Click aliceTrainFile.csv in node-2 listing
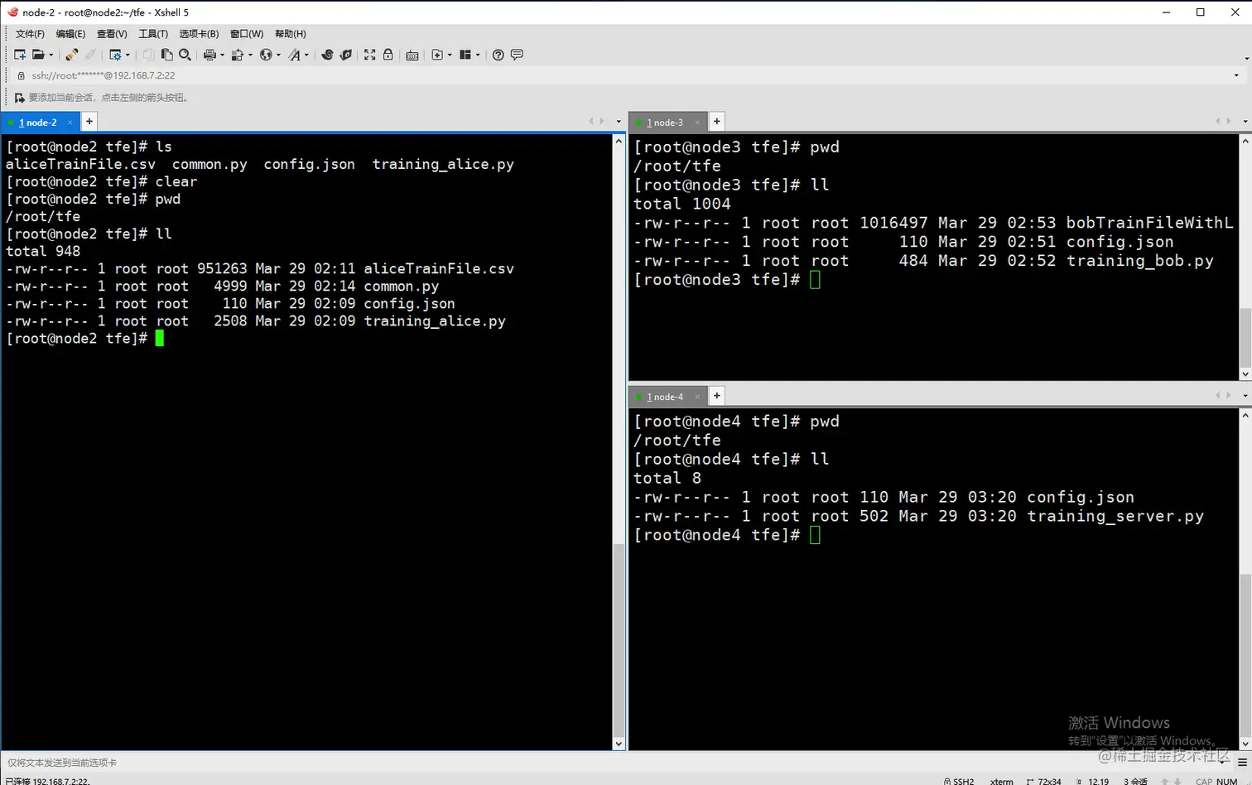This screenshot has height=785, width=1252. (x=439, y=268)
